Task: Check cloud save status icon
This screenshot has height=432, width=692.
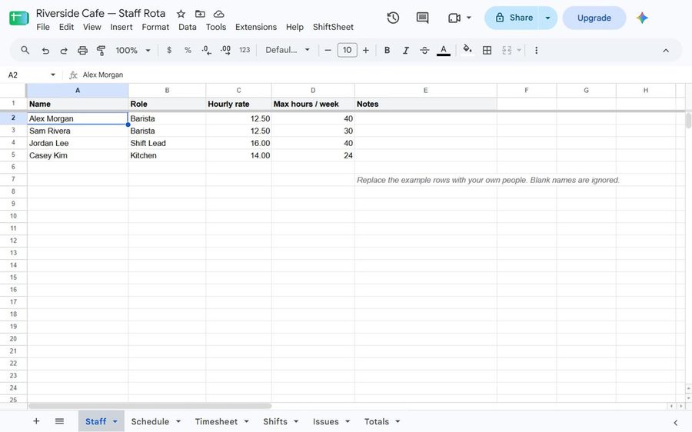Action: [218, 14]
